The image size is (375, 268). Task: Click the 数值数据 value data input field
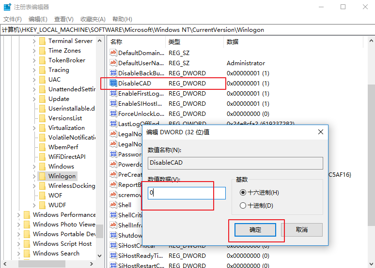pos(187,193)
